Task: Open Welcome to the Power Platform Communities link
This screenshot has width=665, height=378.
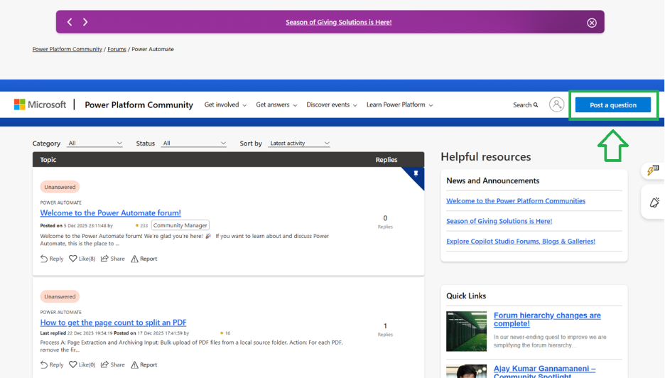Action: pyautogui.click(x=516, y=200)
